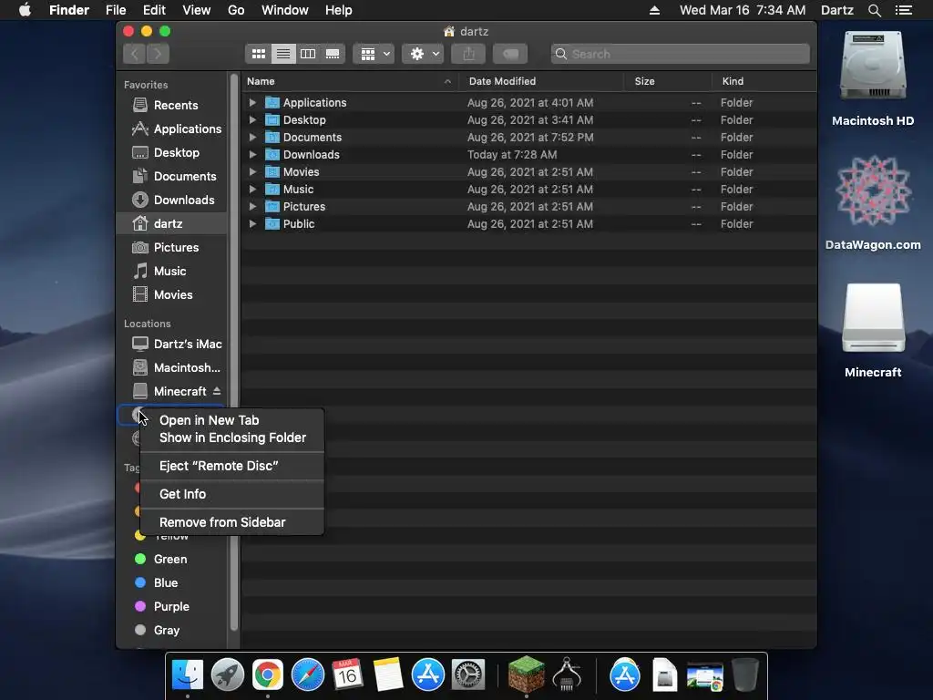
Task: Select the Green tag in sidebar
Action: pyautogui.click(x=172, y=559)
